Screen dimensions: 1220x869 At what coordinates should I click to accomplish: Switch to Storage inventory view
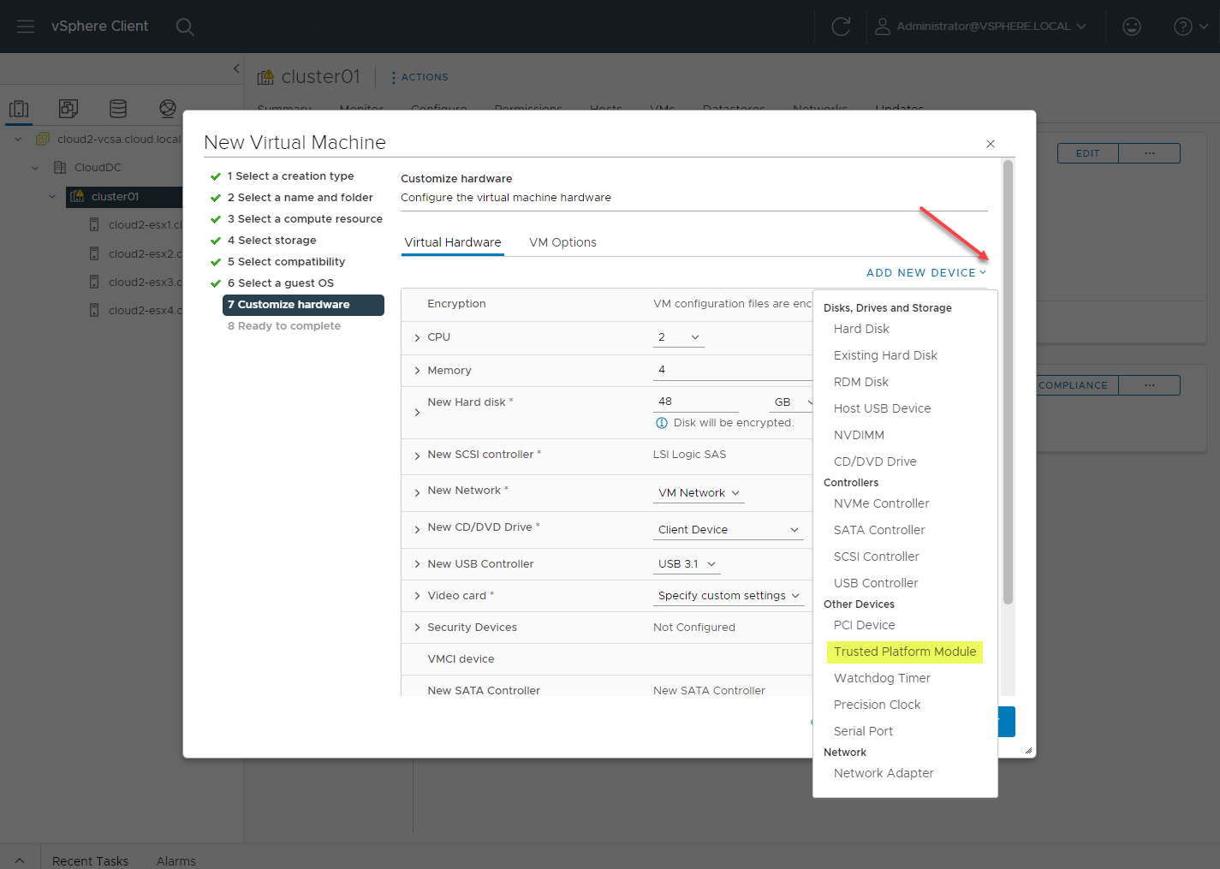(x=118, y=109)
